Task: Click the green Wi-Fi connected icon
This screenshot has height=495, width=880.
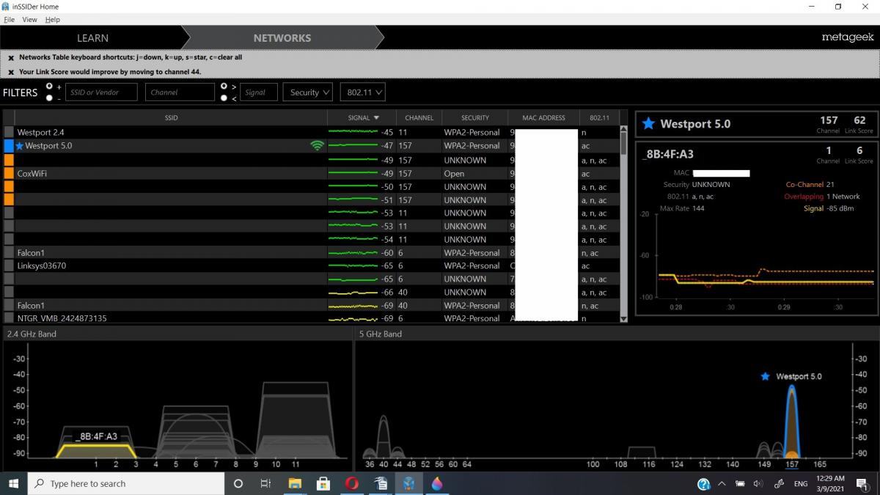Action: [x=317, y=146]
